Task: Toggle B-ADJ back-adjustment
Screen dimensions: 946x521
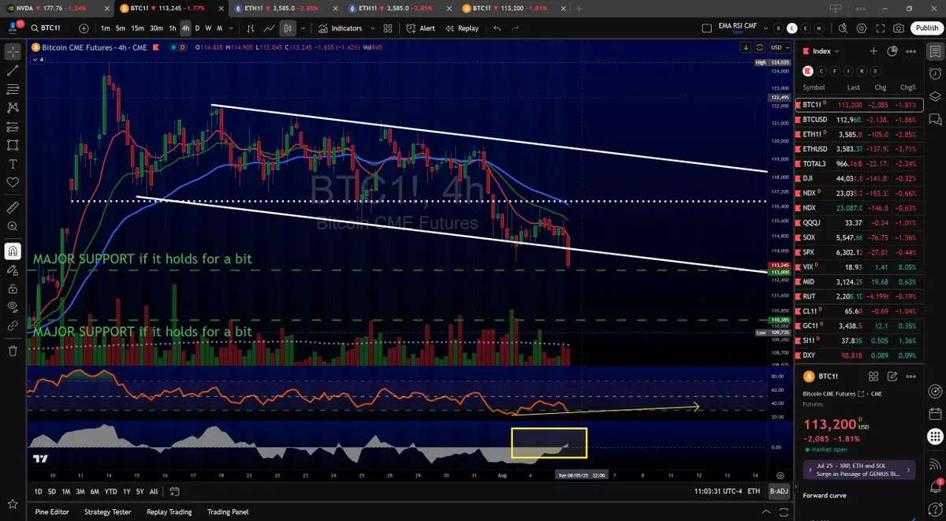Action: coord(778,492)
